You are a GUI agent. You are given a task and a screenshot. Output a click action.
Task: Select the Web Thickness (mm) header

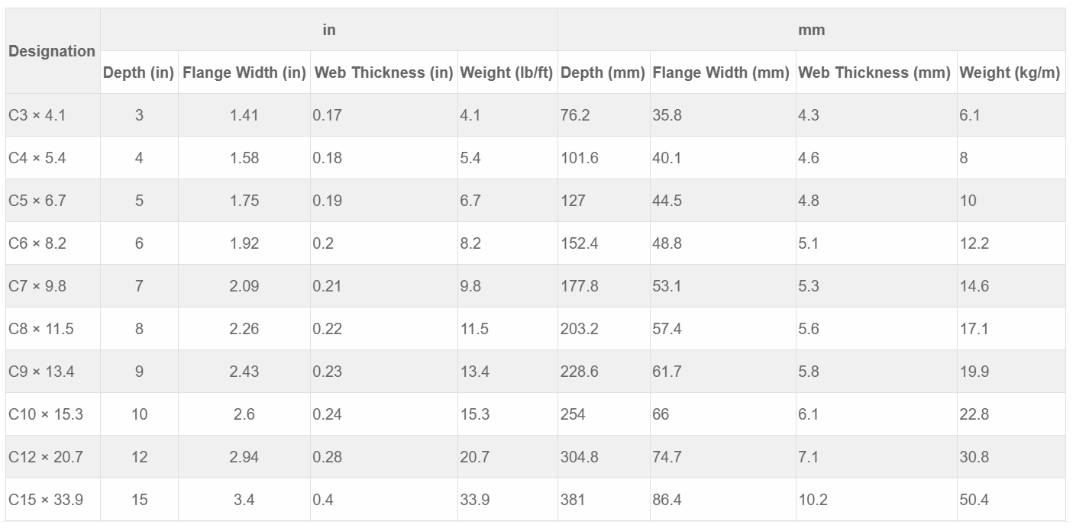pyautogui.click(x=876, y=72)
